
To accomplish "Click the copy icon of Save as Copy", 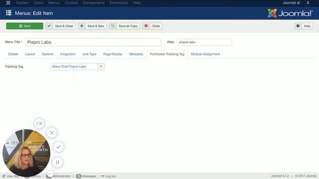I will click(x=113, y=26).
